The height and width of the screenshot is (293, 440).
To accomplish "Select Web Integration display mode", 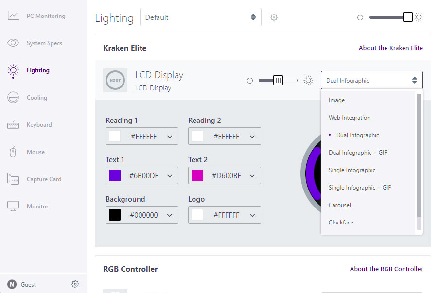I will (x=368, y=118).
